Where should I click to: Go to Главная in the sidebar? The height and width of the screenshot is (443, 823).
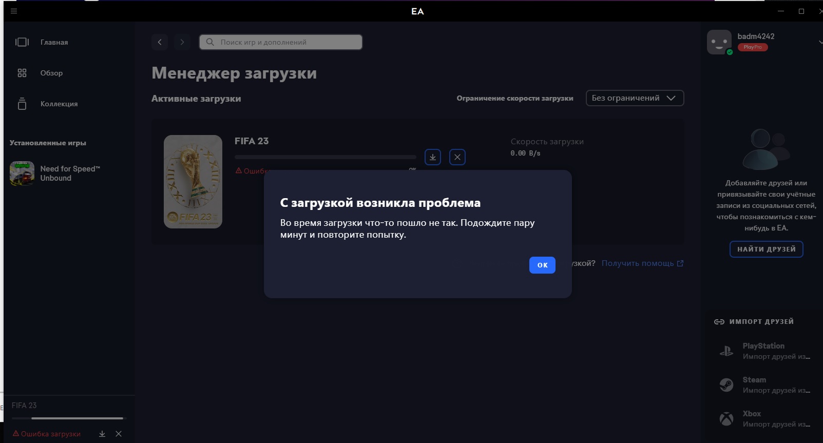(54, 42)
